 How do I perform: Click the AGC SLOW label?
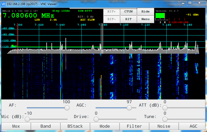coord(87,20)
